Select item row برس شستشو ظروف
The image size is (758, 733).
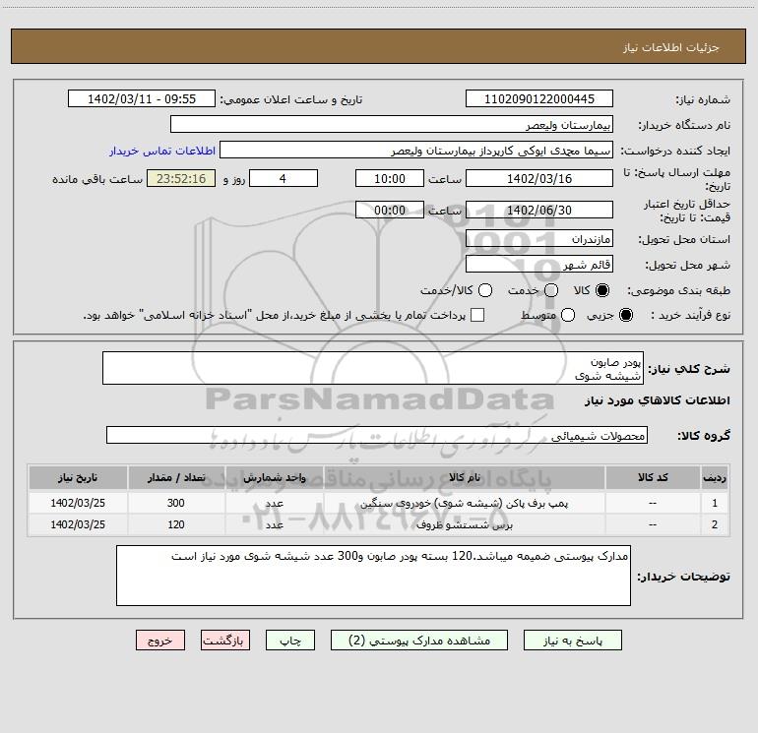[x=379, y=524]
